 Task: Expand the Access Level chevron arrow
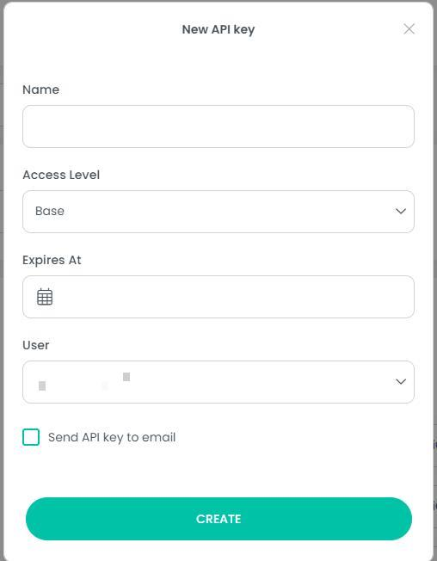[401, 211]
